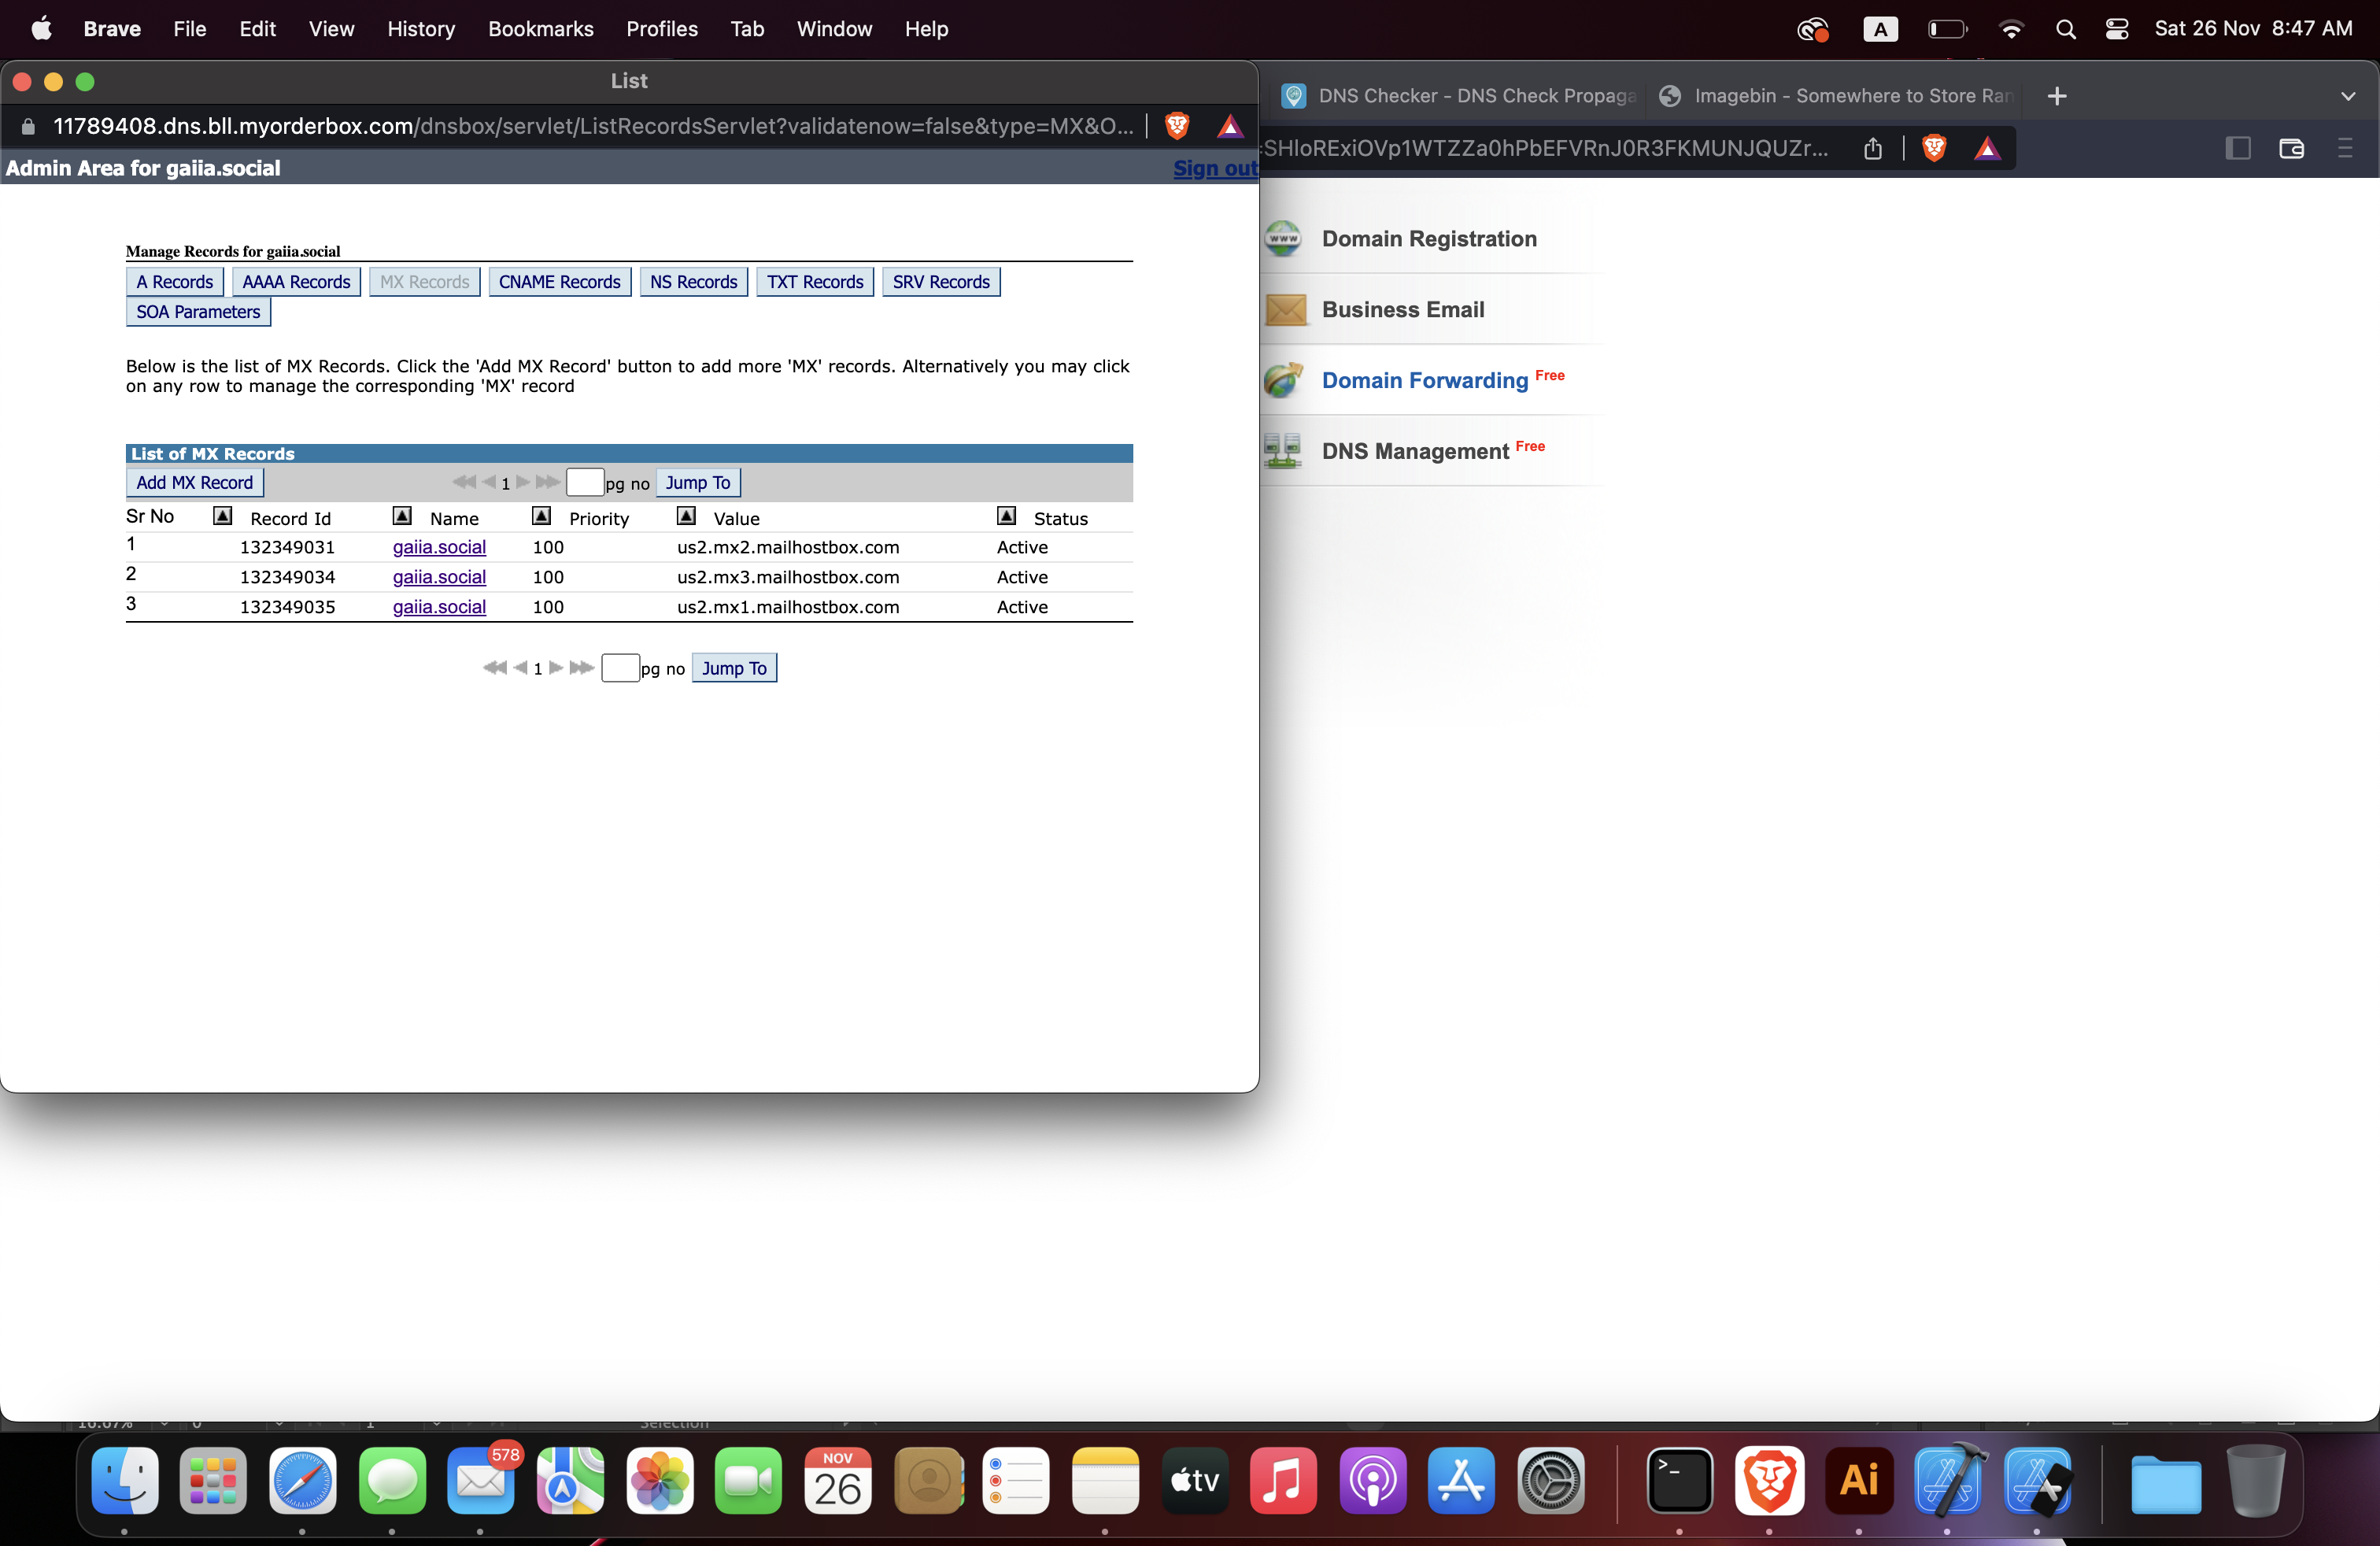The image size is (2380, 1546).
Task: Sort the table by the Status column
Action: [1006, 516]
